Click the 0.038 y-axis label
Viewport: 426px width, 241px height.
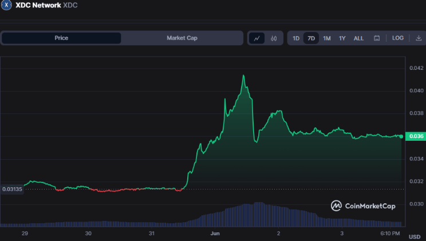click(x=416, y=113)
